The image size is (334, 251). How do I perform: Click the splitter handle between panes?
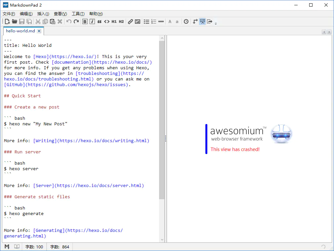(x=166, y=139)
